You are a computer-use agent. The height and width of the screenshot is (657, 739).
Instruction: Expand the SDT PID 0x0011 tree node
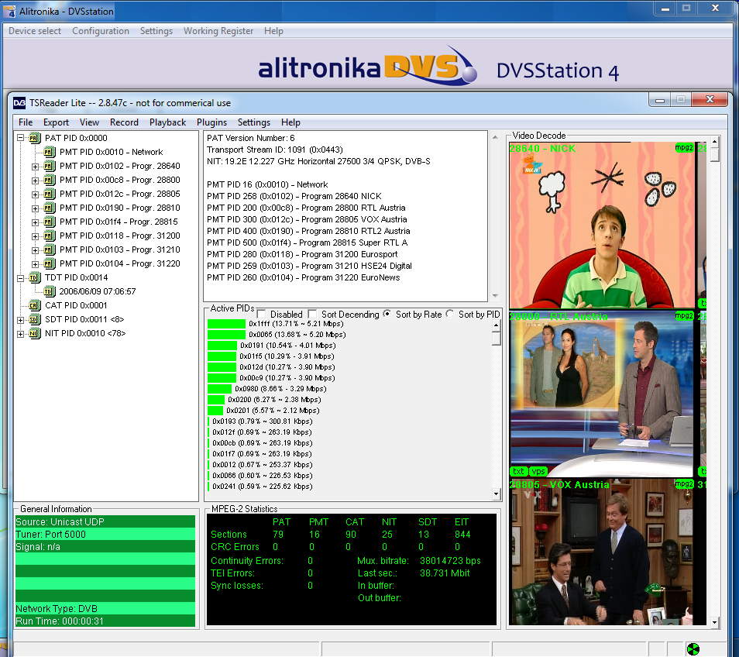(x=20, y=319)
